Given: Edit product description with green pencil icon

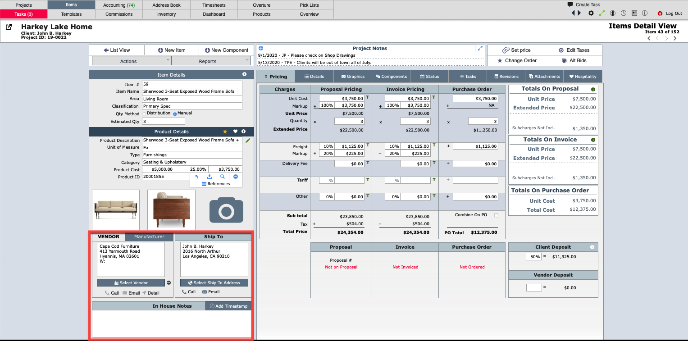Looking at the screenshot, I should tap(247, 141).
